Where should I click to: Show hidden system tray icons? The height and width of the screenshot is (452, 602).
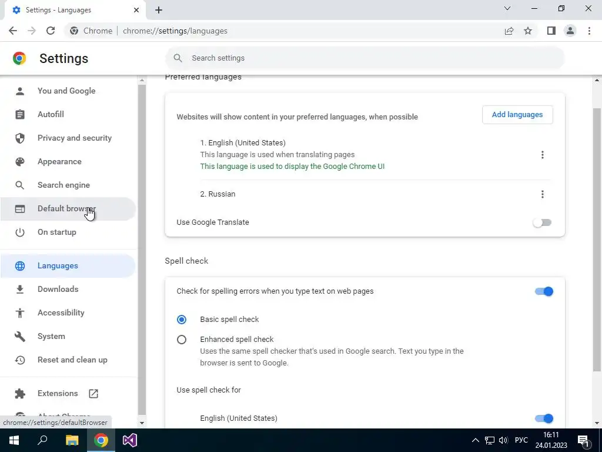(x=475, y=440)
